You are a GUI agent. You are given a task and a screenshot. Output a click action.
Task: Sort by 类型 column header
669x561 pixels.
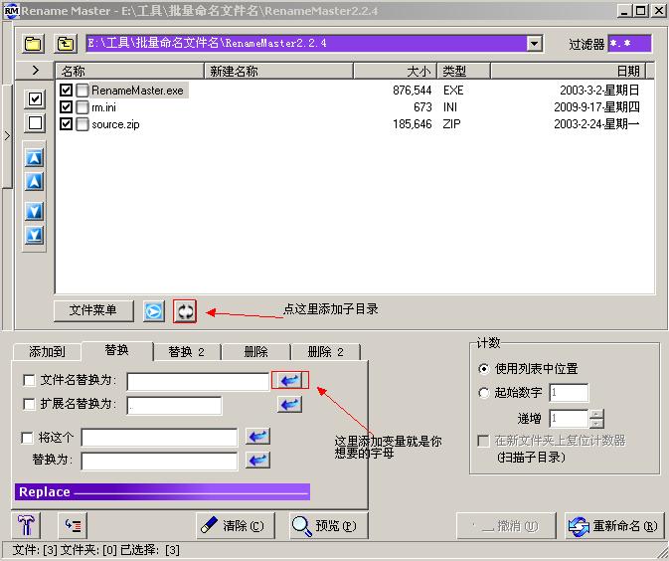(464, 71)
